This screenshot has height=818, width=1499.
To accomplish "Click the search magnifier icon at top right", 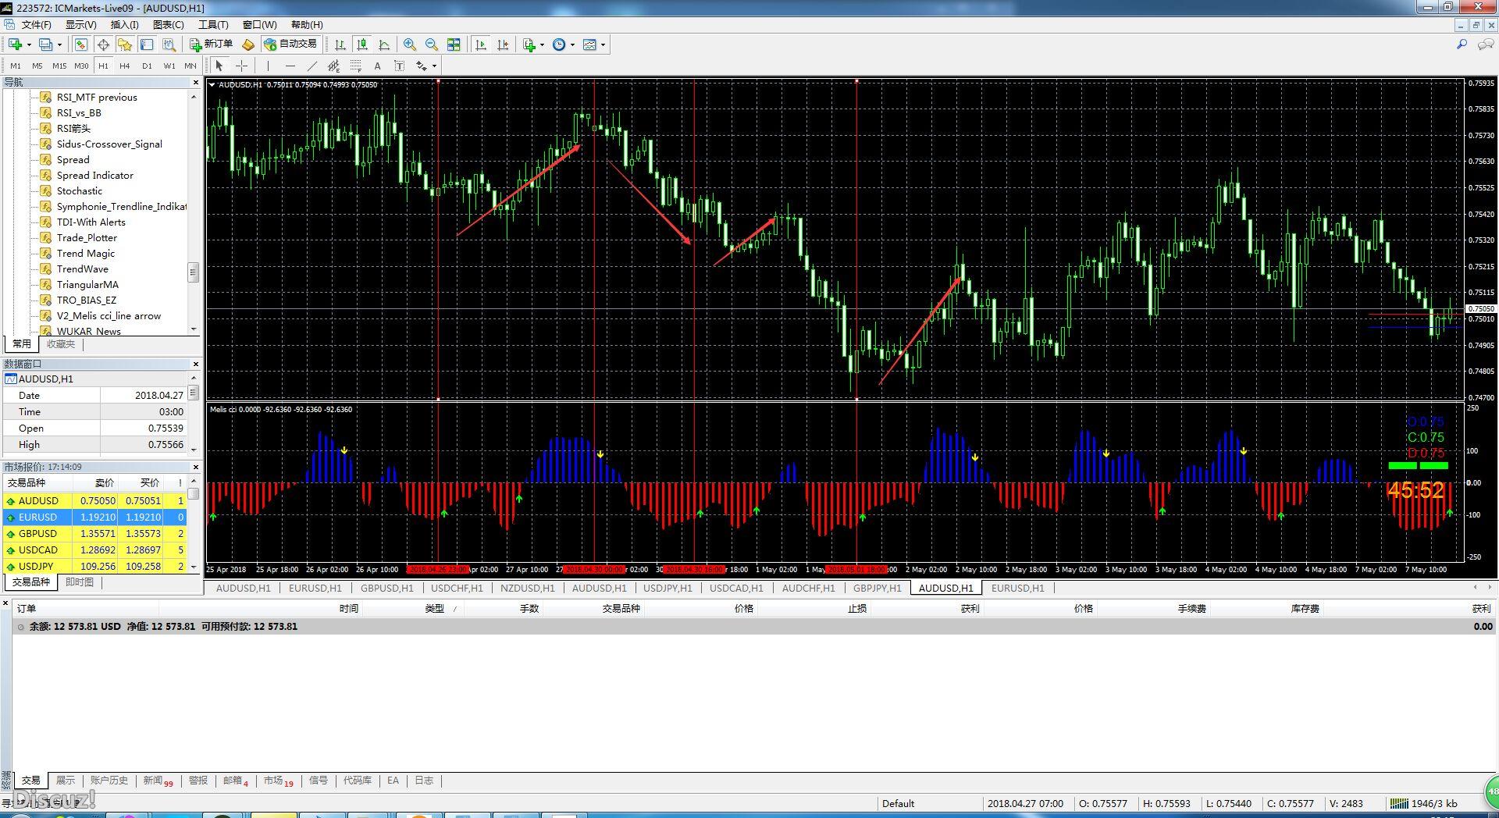I will (1462, 44).
